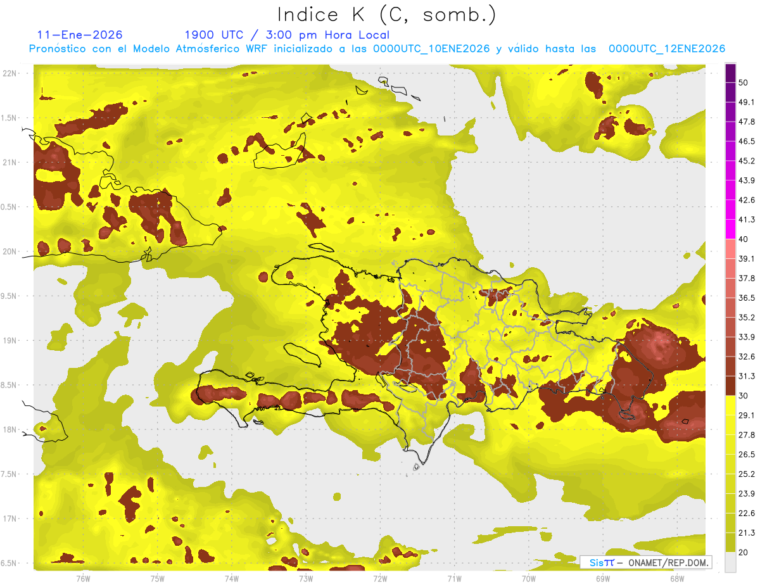
Task: Select the "69W" longitude label
Action: [602, 579]
